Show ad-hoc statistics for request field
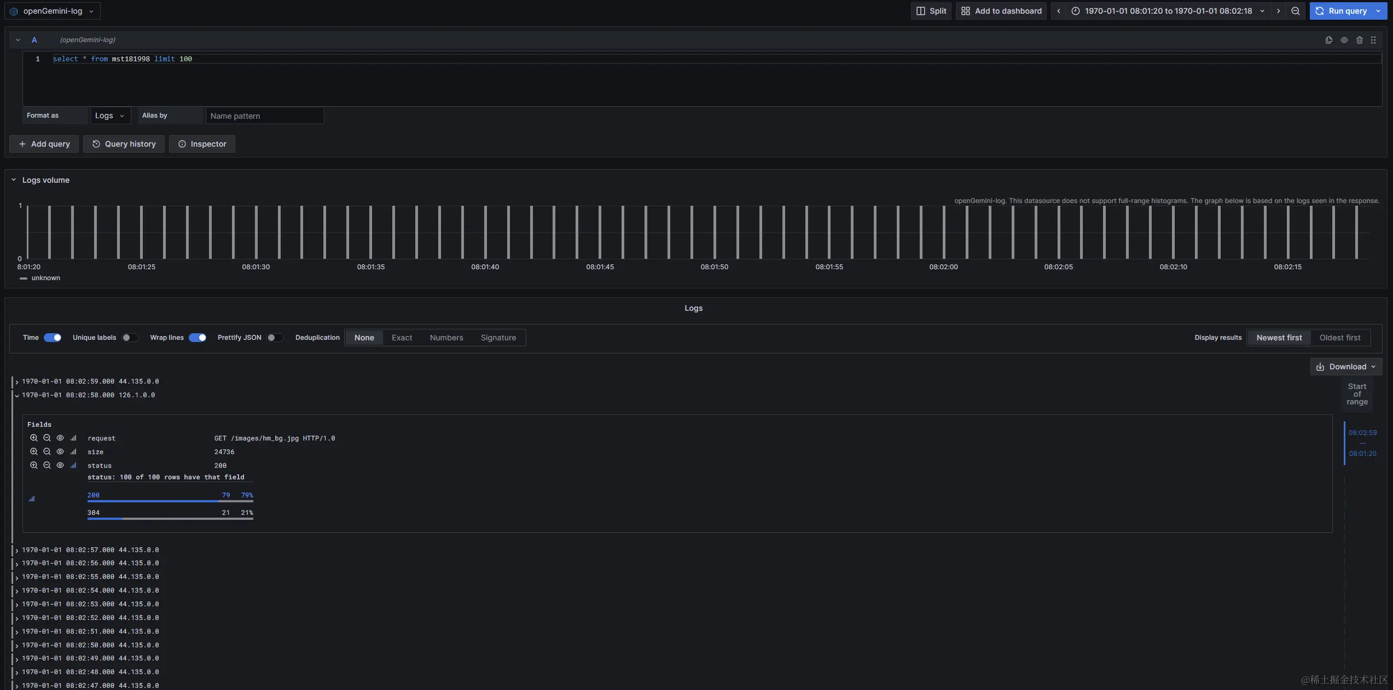Screen dimensions: 1393x690 click(73, 438)
